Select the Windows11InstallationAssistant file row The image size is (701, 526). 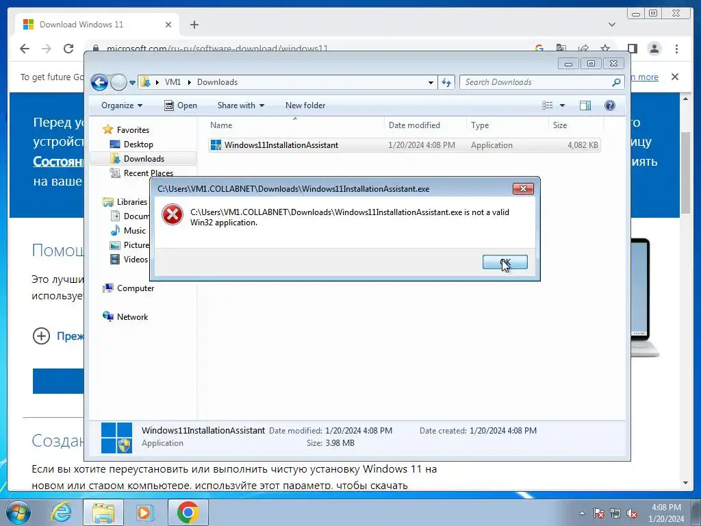pos(404,145)
